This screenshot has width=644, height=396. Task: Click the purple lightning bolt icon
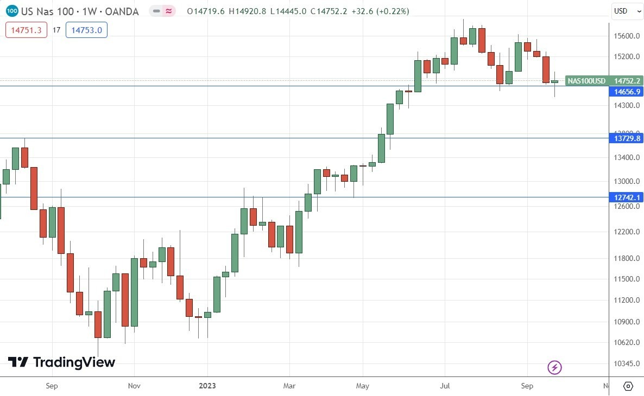click(x=554, y=368)
